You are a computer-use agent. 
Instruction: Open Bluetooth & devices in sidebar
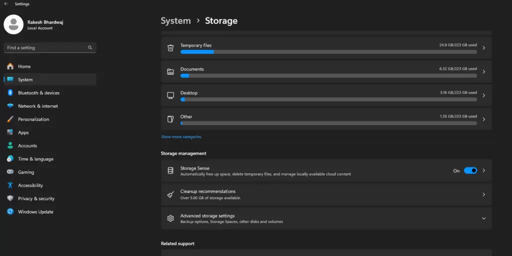pyautogui.click(x=38, y=93)
